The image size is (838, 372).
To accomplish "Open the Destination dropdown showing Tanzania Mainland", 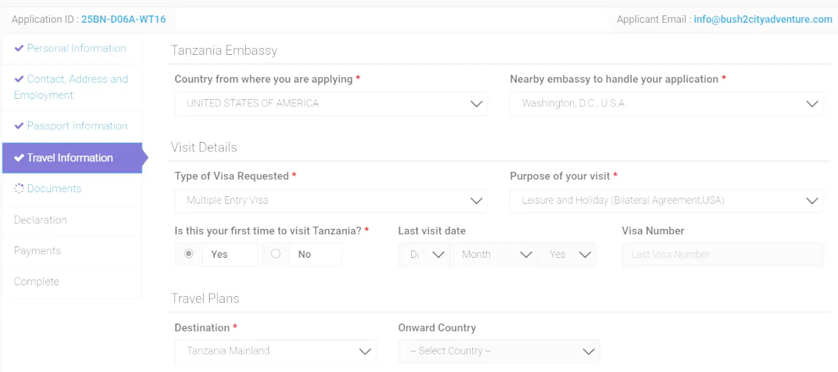I will 275,351.
